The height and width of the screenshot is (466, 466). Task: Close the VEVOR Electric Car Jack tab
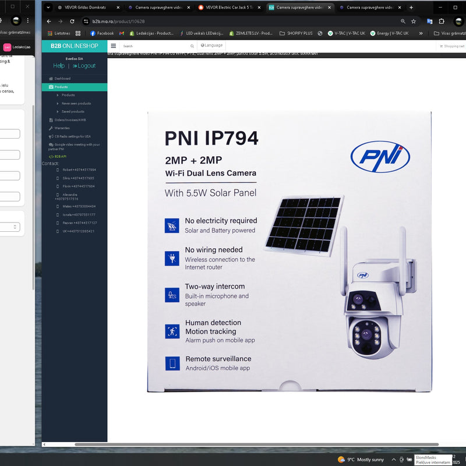coord(259,8)
